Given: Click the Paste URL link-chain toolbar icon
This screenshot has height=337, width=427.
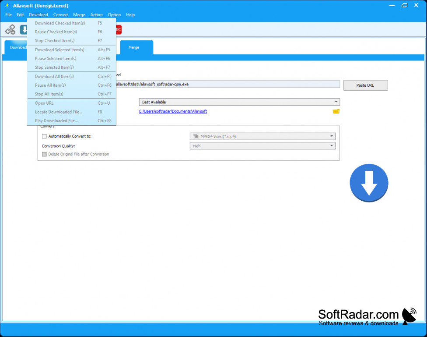Looking at the screenshot, I should pyautogui.click(x=10, y=29).
